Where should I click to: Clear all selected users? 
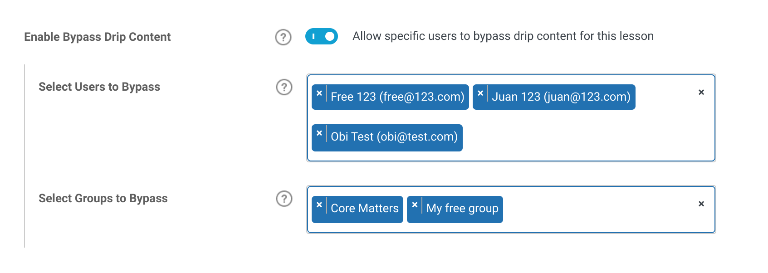pyautogui.click(x=701, y=93)
